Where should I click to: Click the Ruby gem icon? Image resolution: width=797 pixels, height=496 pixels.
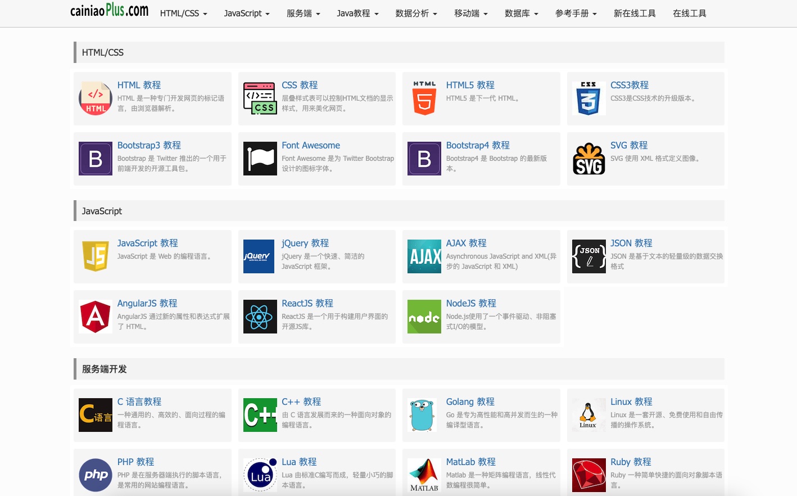(x=588, y=475)
